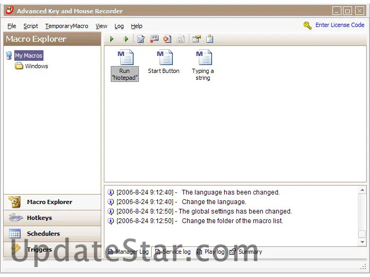Click the green Play macro toolbar icon
The image size is (370, 277).
click(x=112, y=39)
